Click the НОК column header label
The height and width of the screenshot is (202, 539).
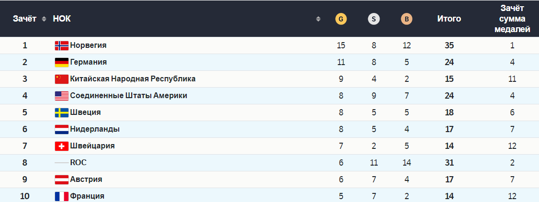[x=62, y=19]
